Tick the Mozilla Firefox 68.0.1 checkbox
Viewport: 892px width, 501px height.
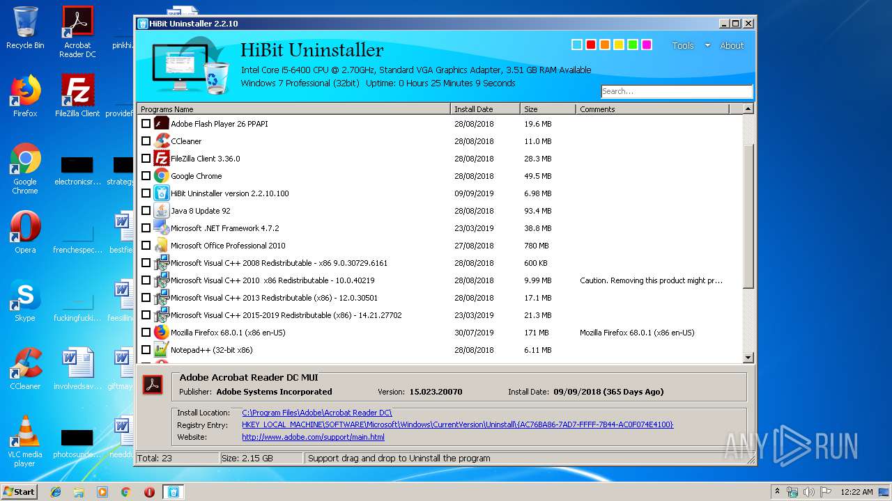click(146, 333)
